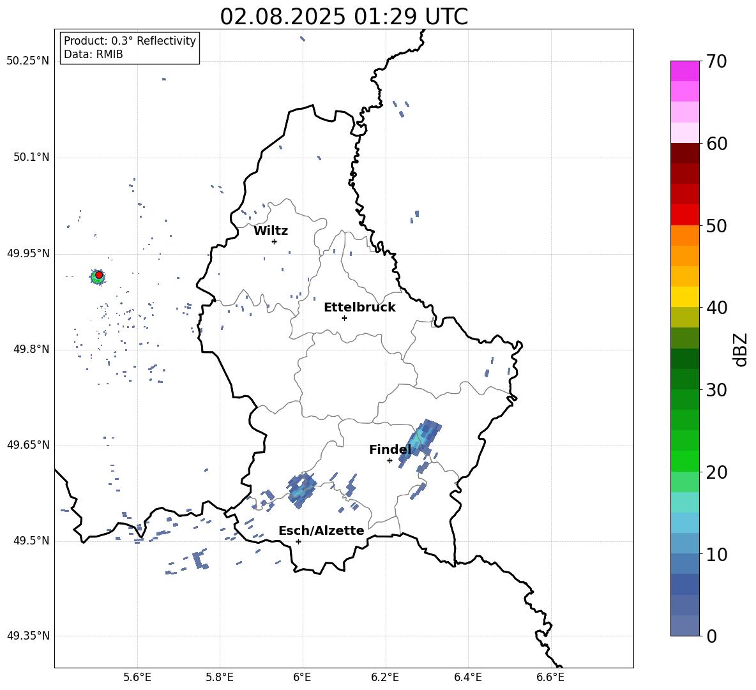The width and height of the screenshot is (756, 690).
Task: Click the radar echo cell north of Esch/Alzette
Action: click(302, 490)
